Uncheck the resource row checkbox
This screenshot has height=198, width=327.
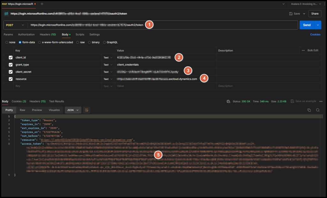pos(11,79)
